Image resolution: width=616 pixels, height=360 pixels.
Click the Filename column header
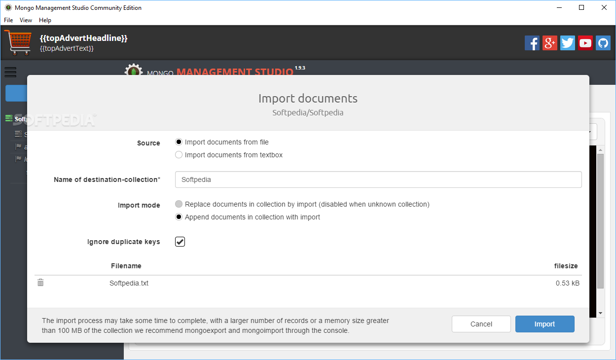[x=126, y=266]
